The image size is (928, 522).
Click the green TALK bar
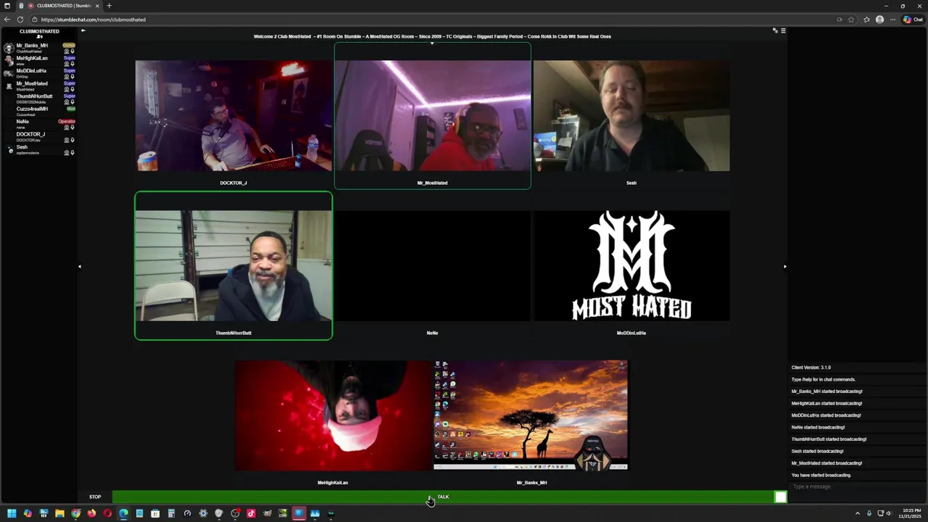(x=442, y=497)
